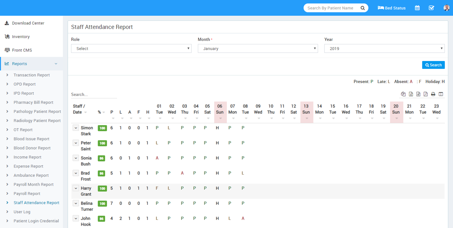Open Bed Status link
The image size is (453, 228).
click(x=392, y=8)
